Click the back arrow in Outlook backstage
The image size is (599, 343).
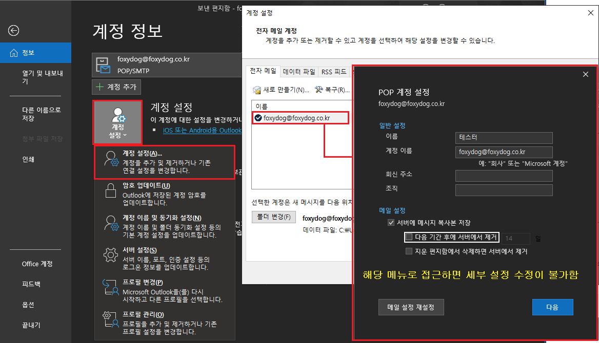(14, 31)
